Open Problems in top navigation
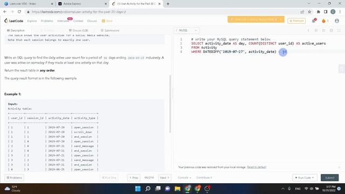 (x=47, y=21)
